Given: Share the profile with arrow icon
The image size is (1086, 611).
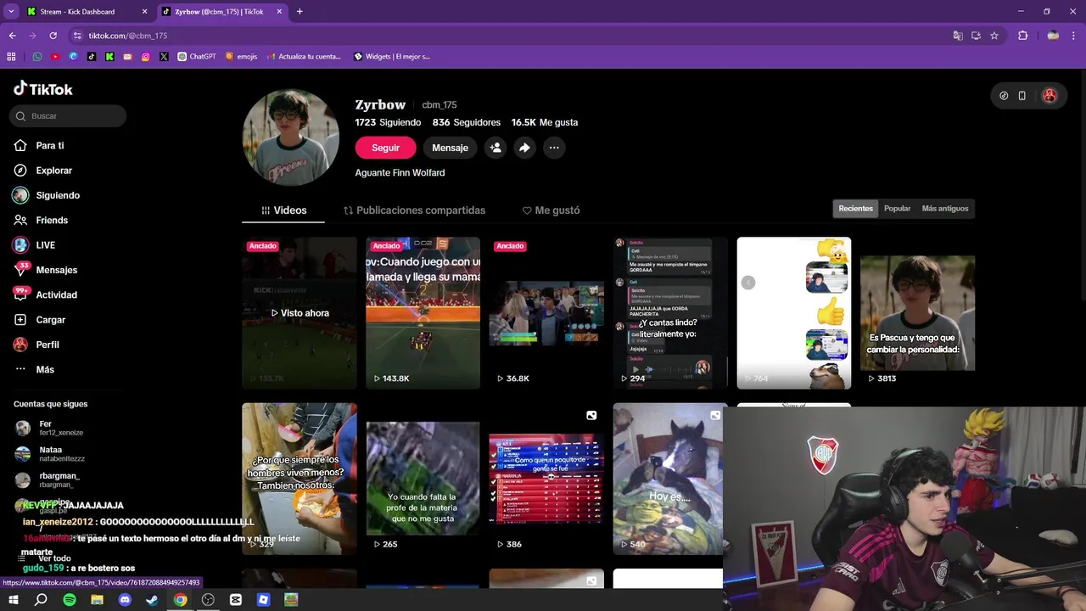Looking at the screenshot, I should 524,148.
